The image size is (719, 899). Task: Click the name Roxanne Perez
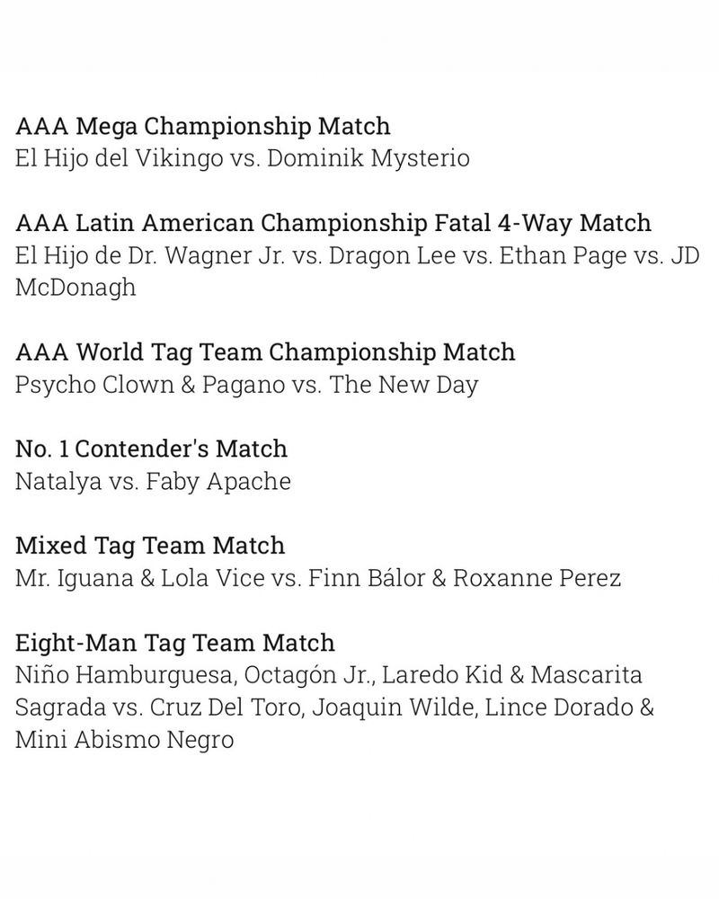(537, 578)
